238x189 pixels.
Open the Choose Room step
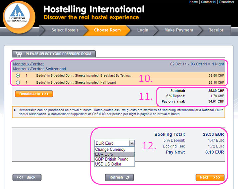coord(107,30)
